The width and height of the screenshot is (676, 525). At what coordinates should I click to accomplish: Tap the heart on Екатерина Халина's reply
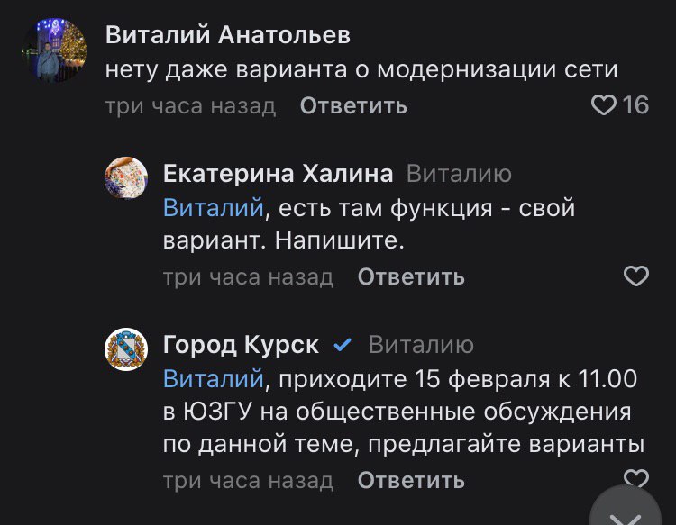636,276
